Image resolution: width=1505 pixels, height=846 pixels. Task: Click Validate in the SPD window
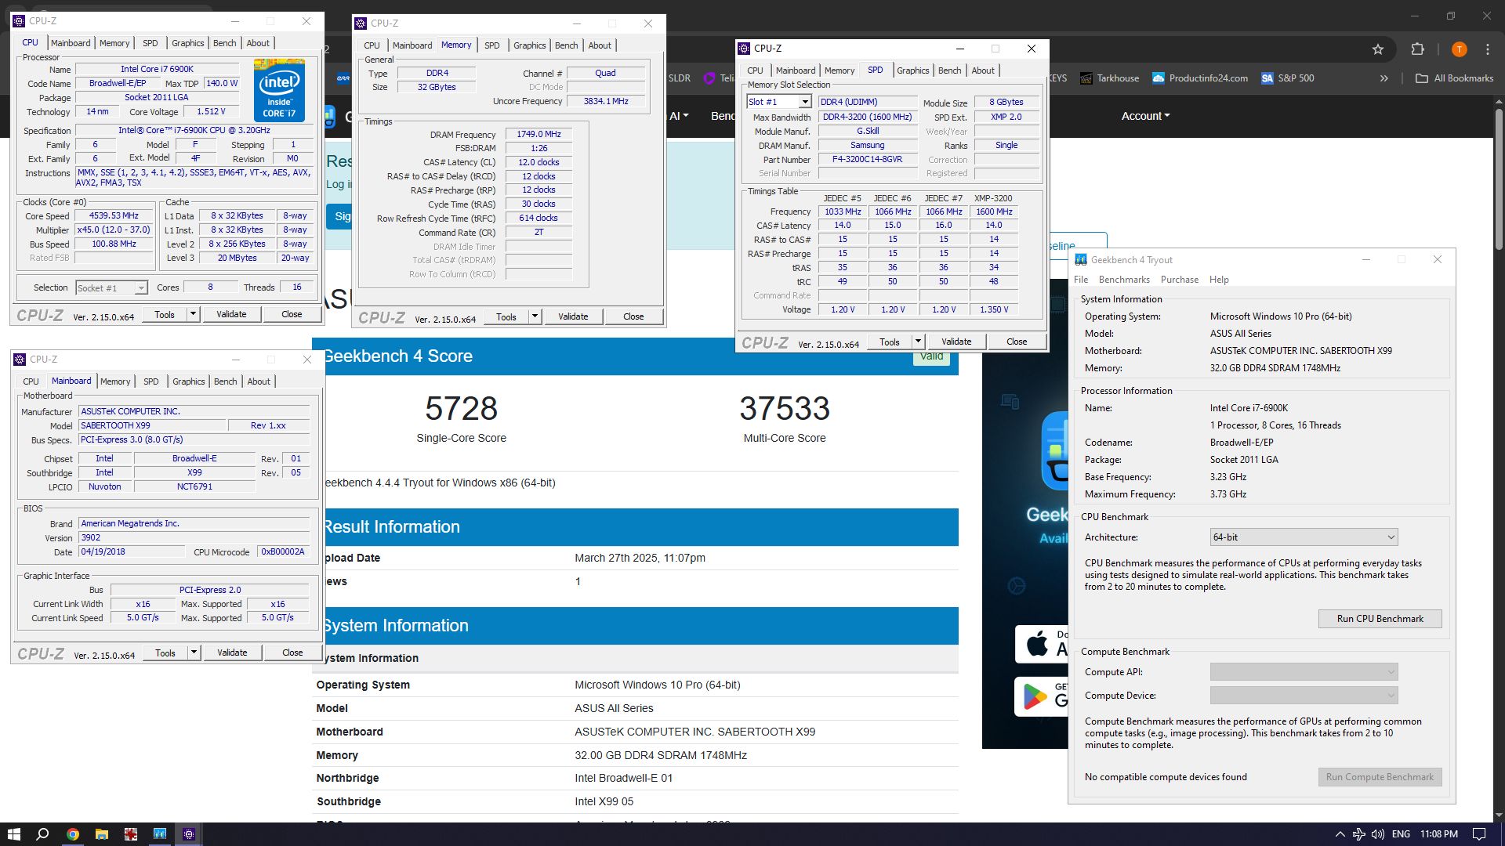coord(956,342)
